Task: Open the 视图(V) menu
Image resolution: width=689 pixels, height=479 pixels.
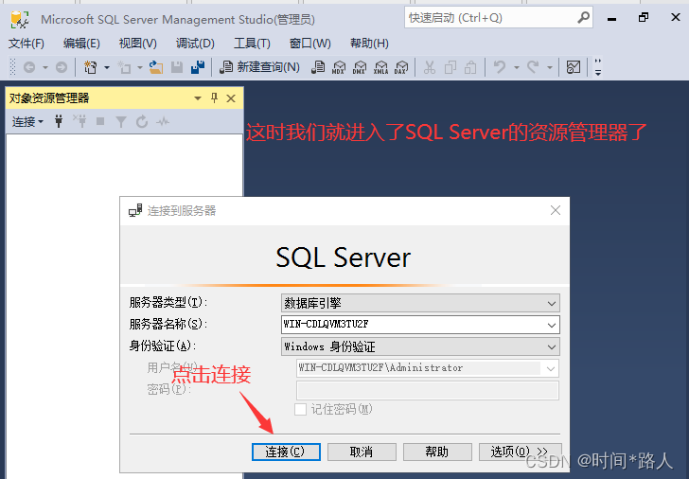Action: (x=137, y=43)
